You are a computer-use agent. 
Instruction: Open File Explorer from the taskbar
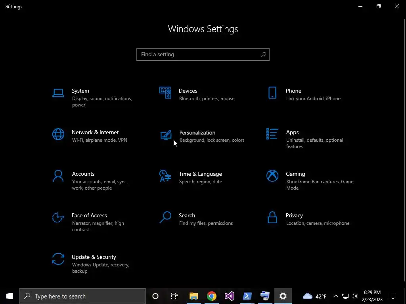tap(193, 296)
